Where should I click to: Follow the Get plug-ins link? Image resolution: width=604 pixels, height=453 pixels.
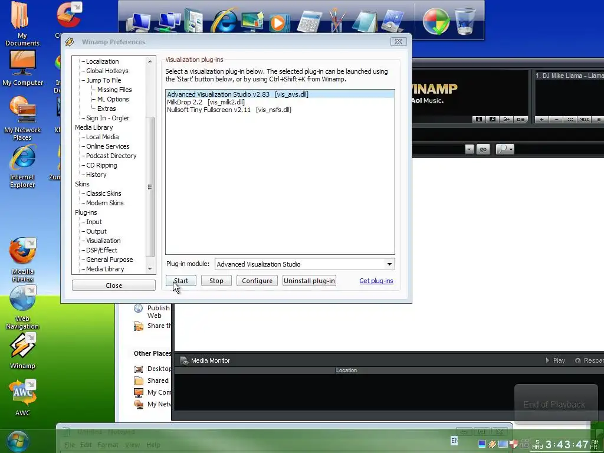coord(376,281)
